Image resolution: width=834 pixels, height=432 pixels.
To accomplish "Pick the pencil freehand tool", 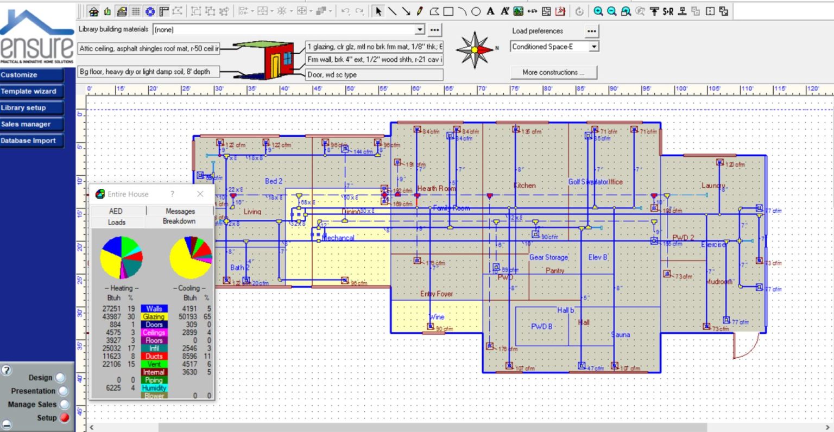I will point(420,11).
